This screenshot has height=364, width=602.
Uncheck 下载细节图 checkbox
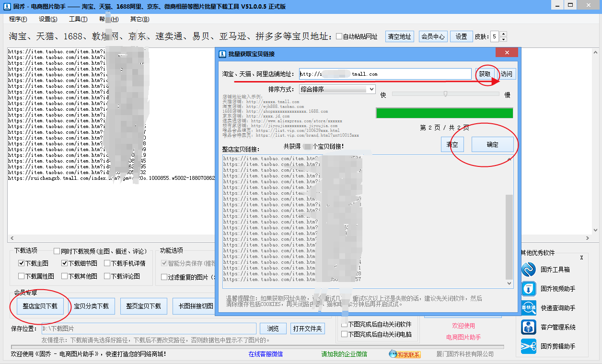pyautogui.click(x=65, y=263)
